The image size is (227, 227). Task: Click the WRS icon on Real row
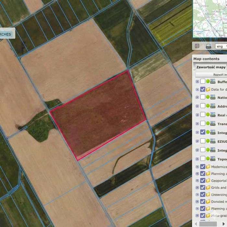coord(213,115)
